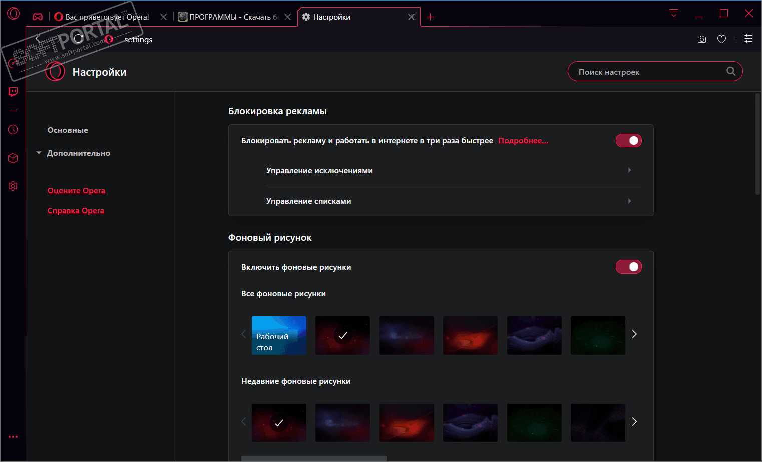762x462 pixels.
Task: Open the sidebar three-dots setup menu
Action: point(13,437)
